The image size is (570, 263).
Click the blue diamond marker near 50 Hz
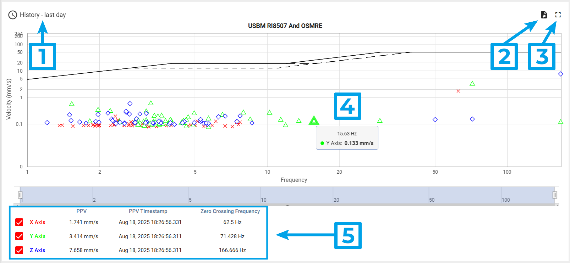click(435, 120)
